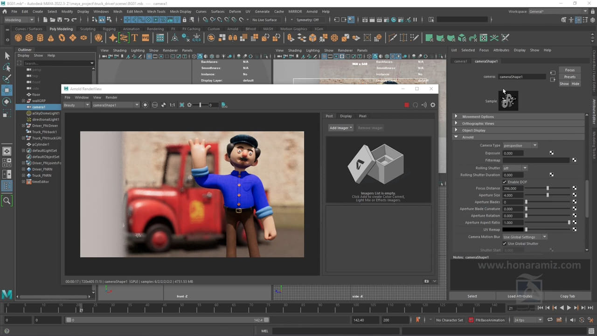597x336 pixels.
Task: Open Arnold RenderView settings gear
Action: [x=433, y=105]
